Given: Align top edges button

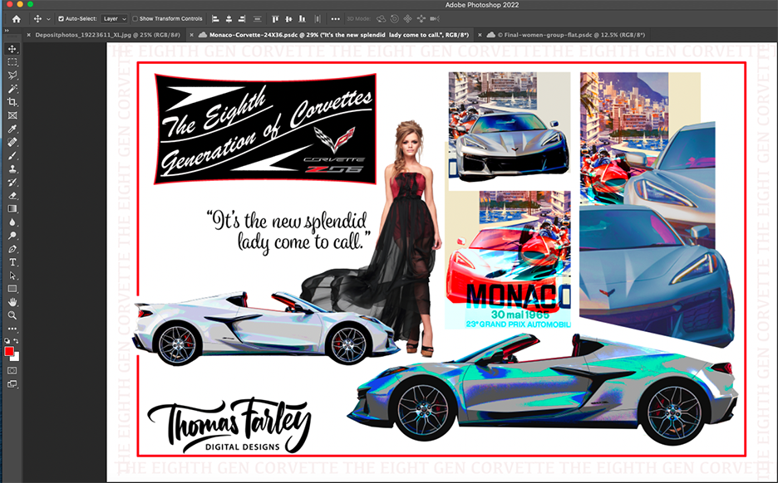Looking at the screenshot, I should click(x=275, y=19).
